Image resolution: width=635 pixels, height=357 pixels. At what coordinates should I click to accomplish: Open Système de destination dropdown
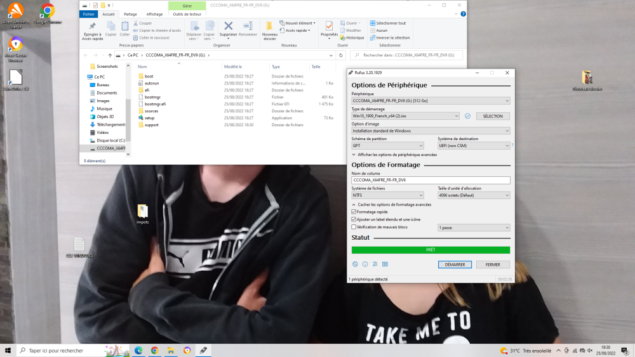point(474,146)
